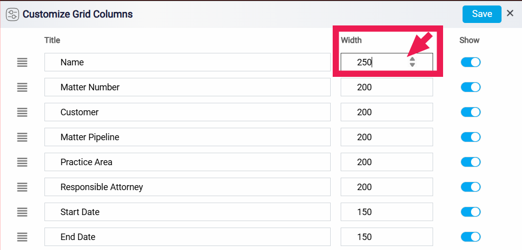This screenshot has height=250, width=522.
Task: Close the Customize Grid Columns dialog
Action: coord(510,13)
